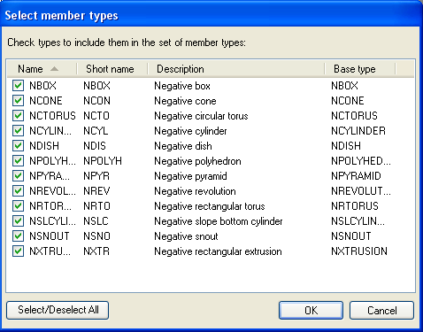Click the NRTO short name cell

point(96,206)
